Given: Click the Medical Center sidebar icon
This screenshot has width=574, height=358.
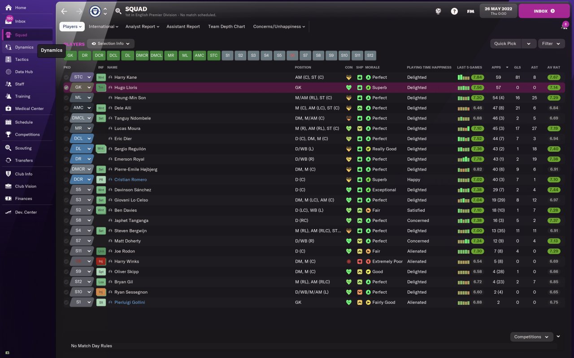Looking at the screenshot, I should pos(8,108).
